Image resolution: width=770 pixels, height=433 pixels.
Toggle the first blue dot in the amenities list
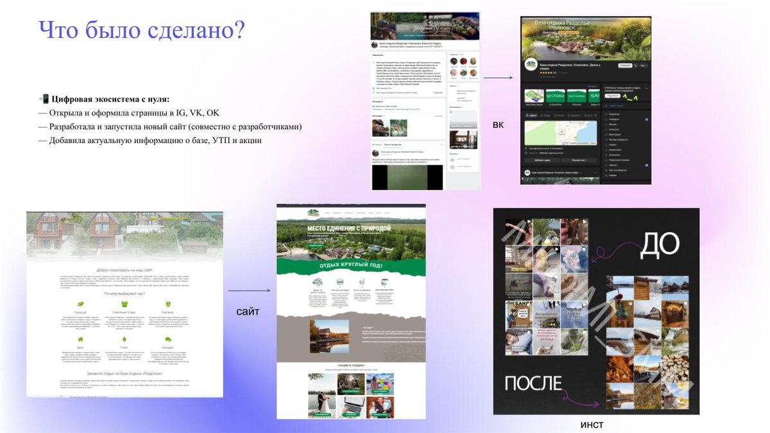[646, 119]
